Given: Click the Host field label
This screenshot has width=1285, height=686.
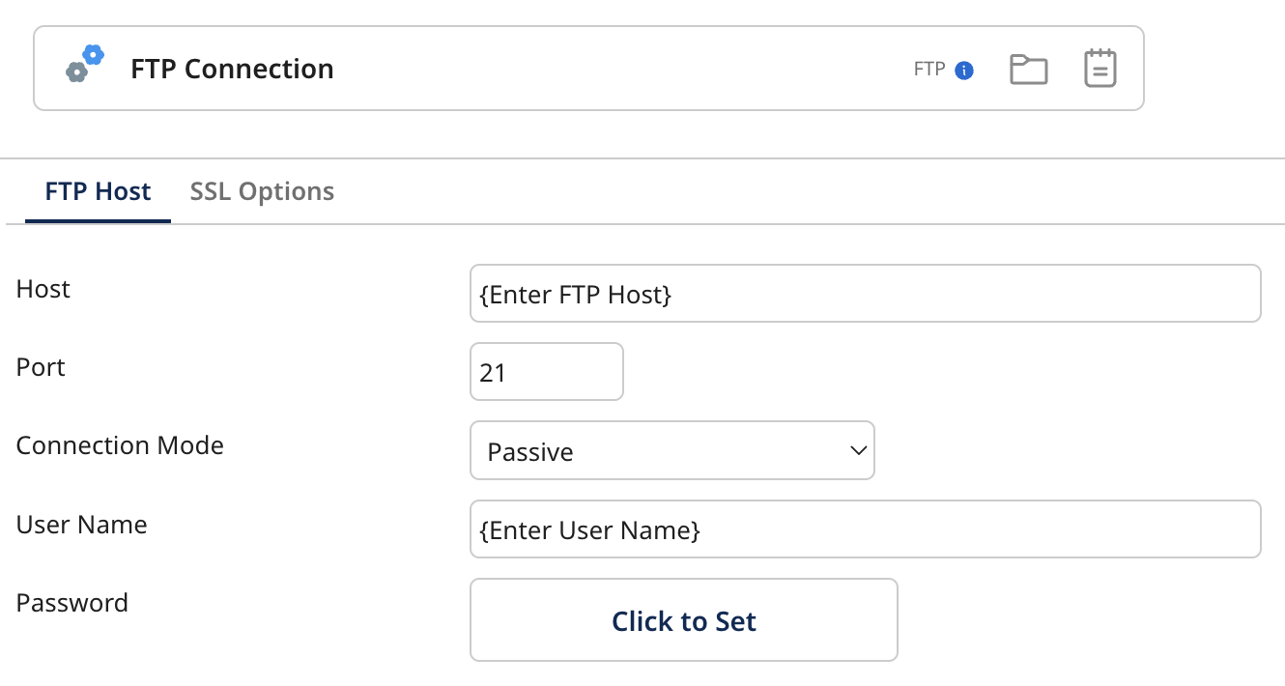Looking at the screenshot, I should 43,289.
